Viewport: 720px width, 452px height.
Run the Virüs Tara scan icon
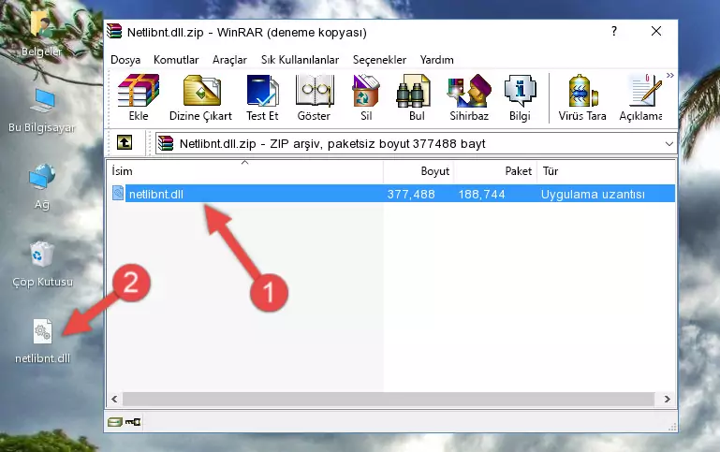point(582,91)
